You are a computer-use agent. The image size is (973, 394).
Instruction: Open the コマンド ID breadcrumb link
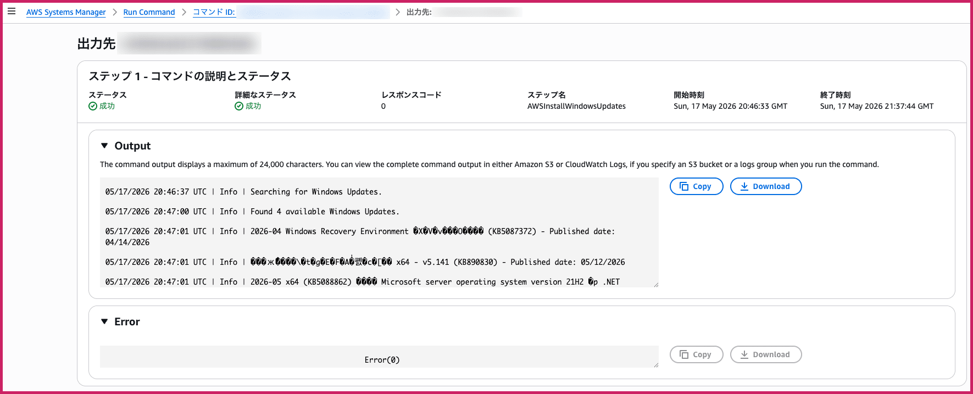coord(214,12)
